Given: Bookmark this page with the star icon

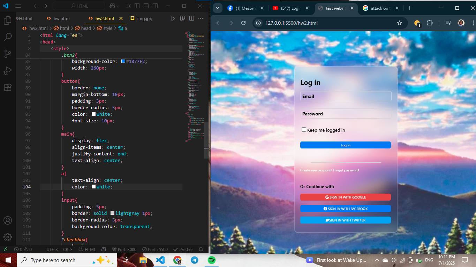Looking at the screenshot, I should 400,23.
